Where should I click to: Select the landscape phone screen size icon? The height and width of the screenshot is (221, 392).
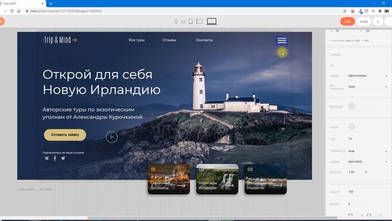183,22
